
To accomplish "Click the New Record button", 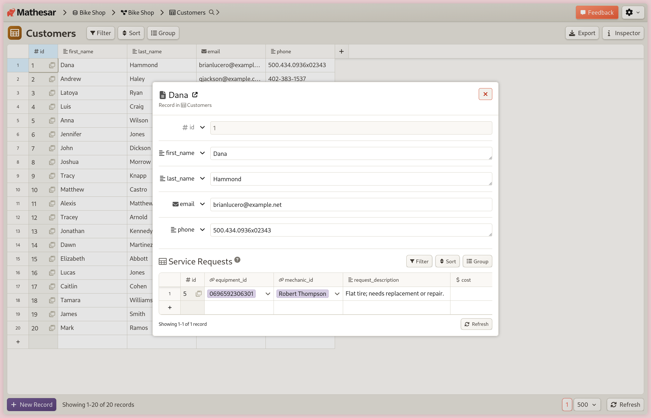I will 32,404.
